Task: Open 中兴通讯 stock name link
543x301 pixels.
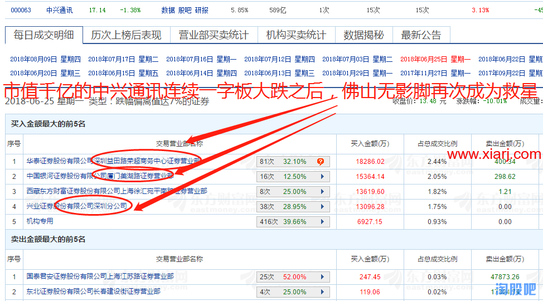Action: (x=60, y=10)
